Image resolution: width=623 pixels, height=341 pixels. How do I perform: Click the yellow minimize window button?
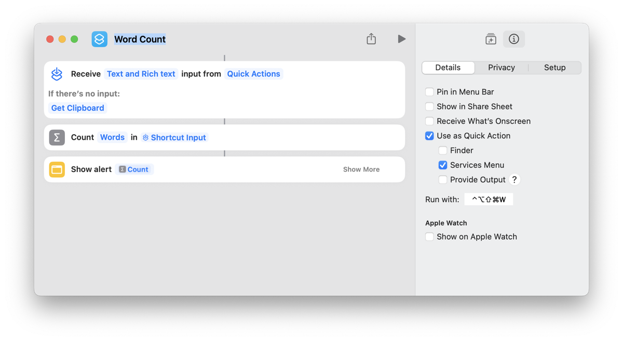coord(62,39)
